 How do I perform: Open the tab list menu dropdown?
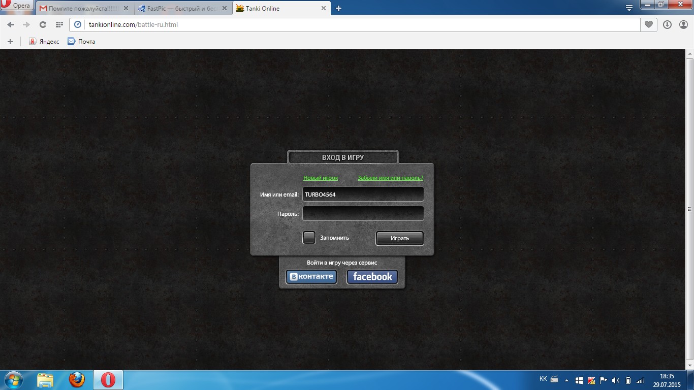(x=629, y=8)
